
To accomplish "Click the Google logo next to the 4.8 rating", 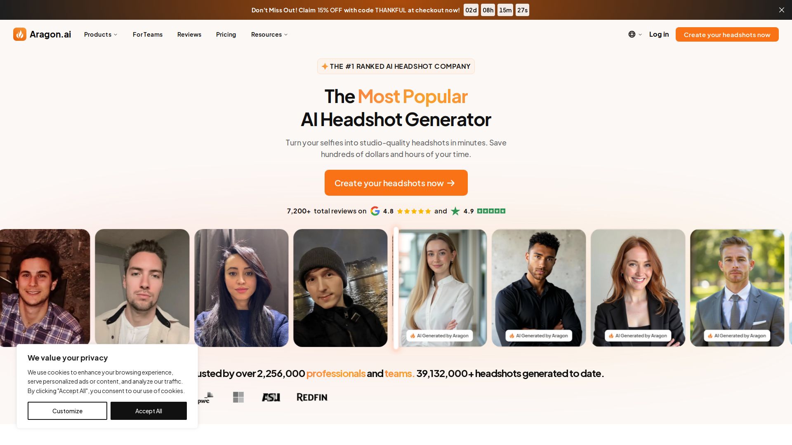I will coord(375,211).
